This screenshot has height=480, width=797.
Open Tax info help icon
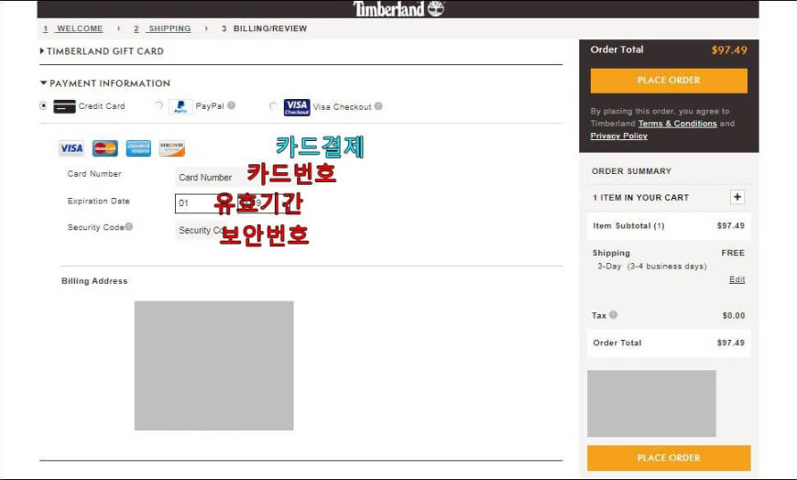(614, 315)
